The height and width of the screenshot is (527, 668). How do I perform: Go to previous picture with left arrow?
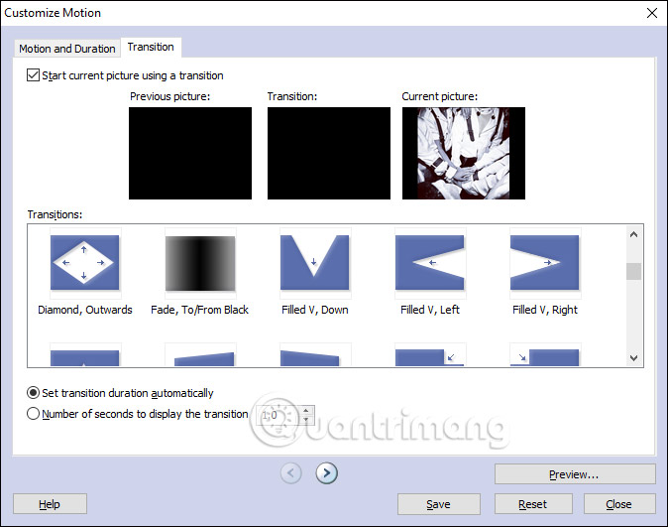[x=291, y=472]
